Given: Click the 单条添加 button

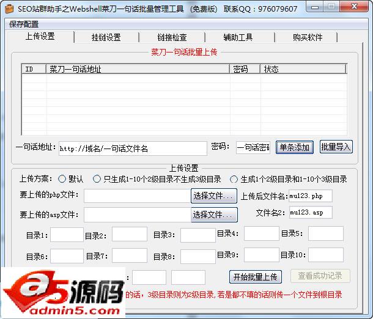Looking at the screenshot, I should [295, 147].
